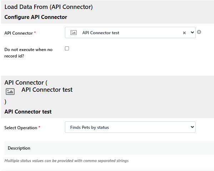Click the "Configure API Connector" heading
This screenshot has height=171, width=214.
tap(36, 17)
